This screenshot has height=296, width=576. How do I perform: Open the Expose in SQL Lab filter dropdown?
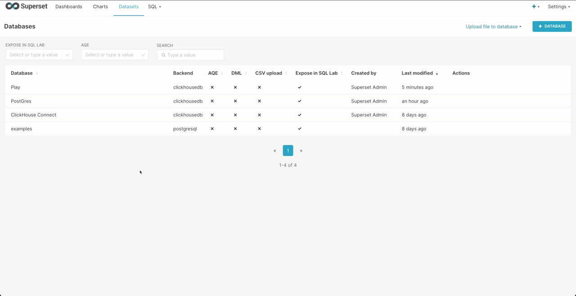[39, 55]
